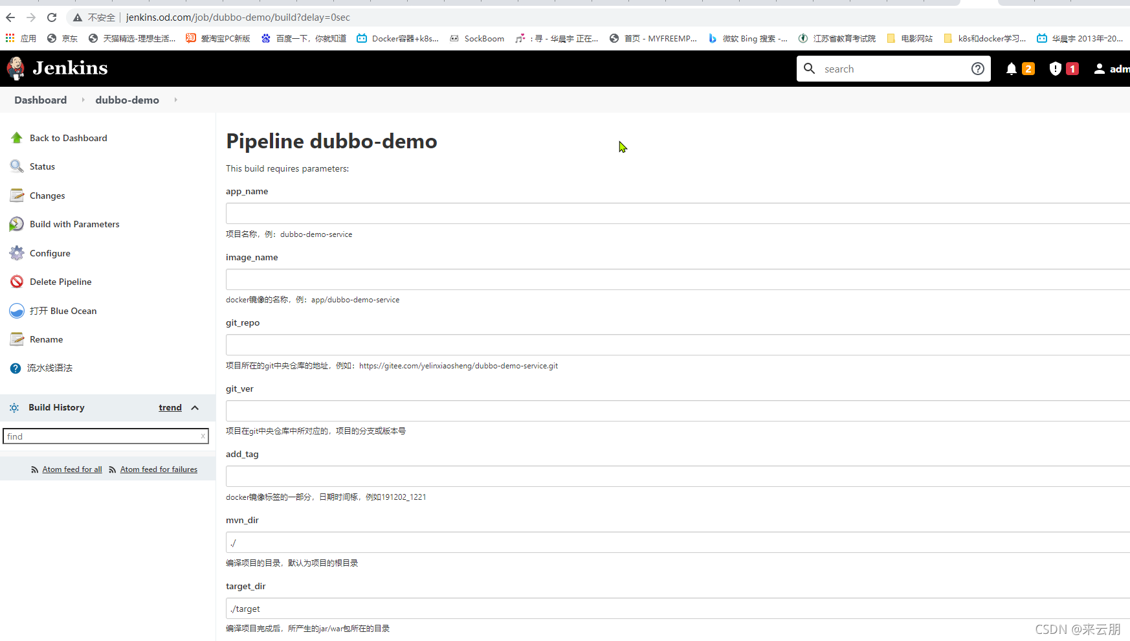
Task: Focus the git_repo input field
Action: 678,345
